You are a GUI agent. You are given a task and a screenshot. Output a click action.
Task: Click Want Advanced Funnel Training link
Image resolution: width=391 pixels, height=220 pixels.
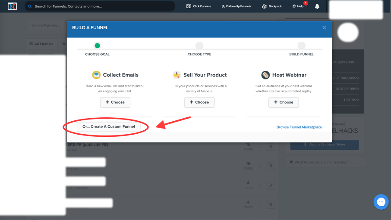click(318, 162)
